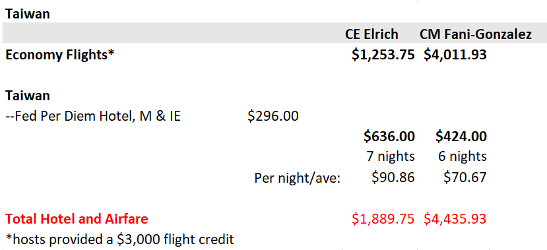
Task: Select the Fed Per Diem Hotel label
Action: (93, 116)
